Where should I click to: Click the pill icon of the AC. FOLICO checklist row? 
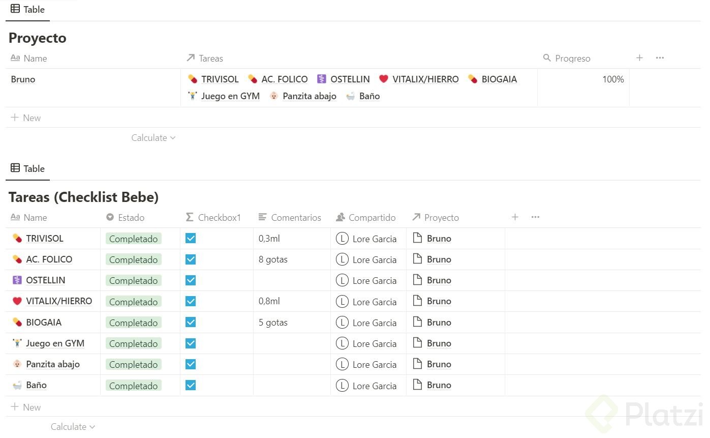[17, 259]
